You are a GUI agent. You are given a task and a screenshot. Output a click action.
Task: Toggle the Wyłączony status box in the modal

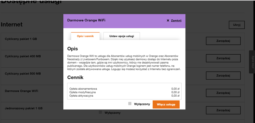point(130,104)
